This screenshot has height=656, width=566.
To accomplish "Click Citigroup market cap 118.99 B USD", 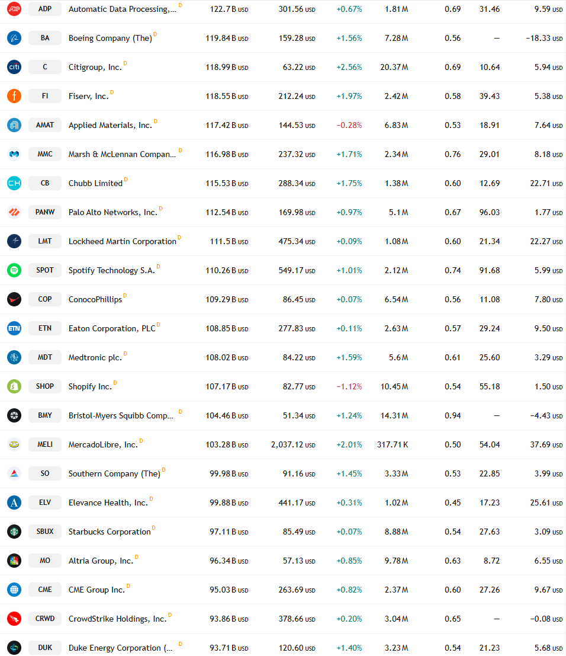I will click(227, 67).
